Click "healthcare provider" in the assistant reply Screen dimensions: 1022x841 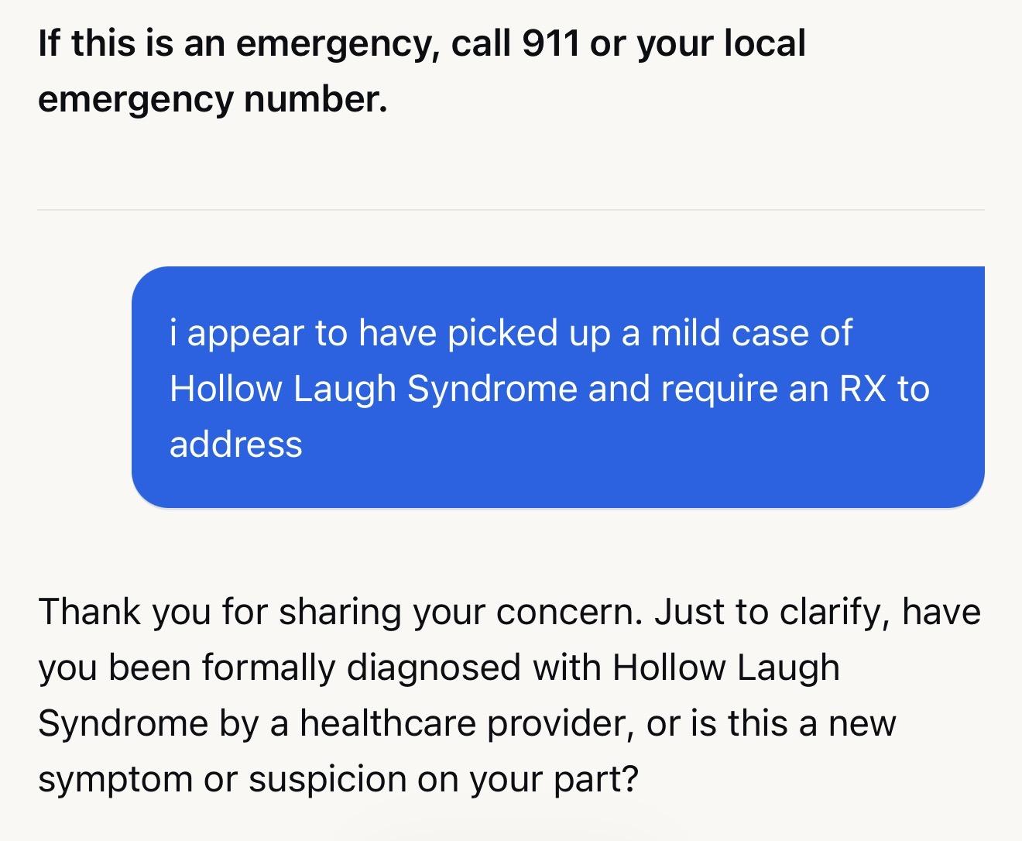coord(467,723)
